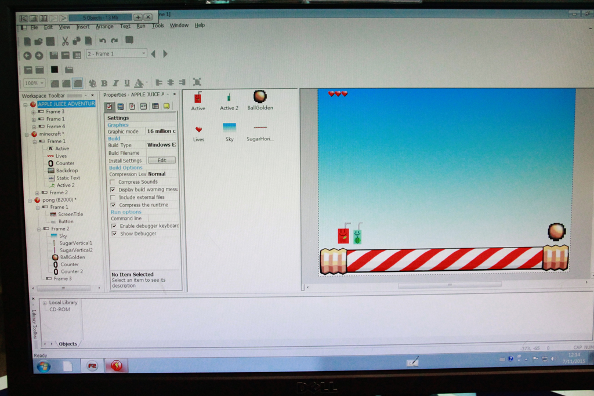Select the Lives heart in object list

coord(198,134)
